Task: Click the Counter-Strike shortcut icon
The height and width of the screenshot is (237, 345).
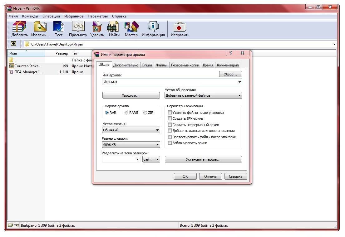Action: coord(11,66)
